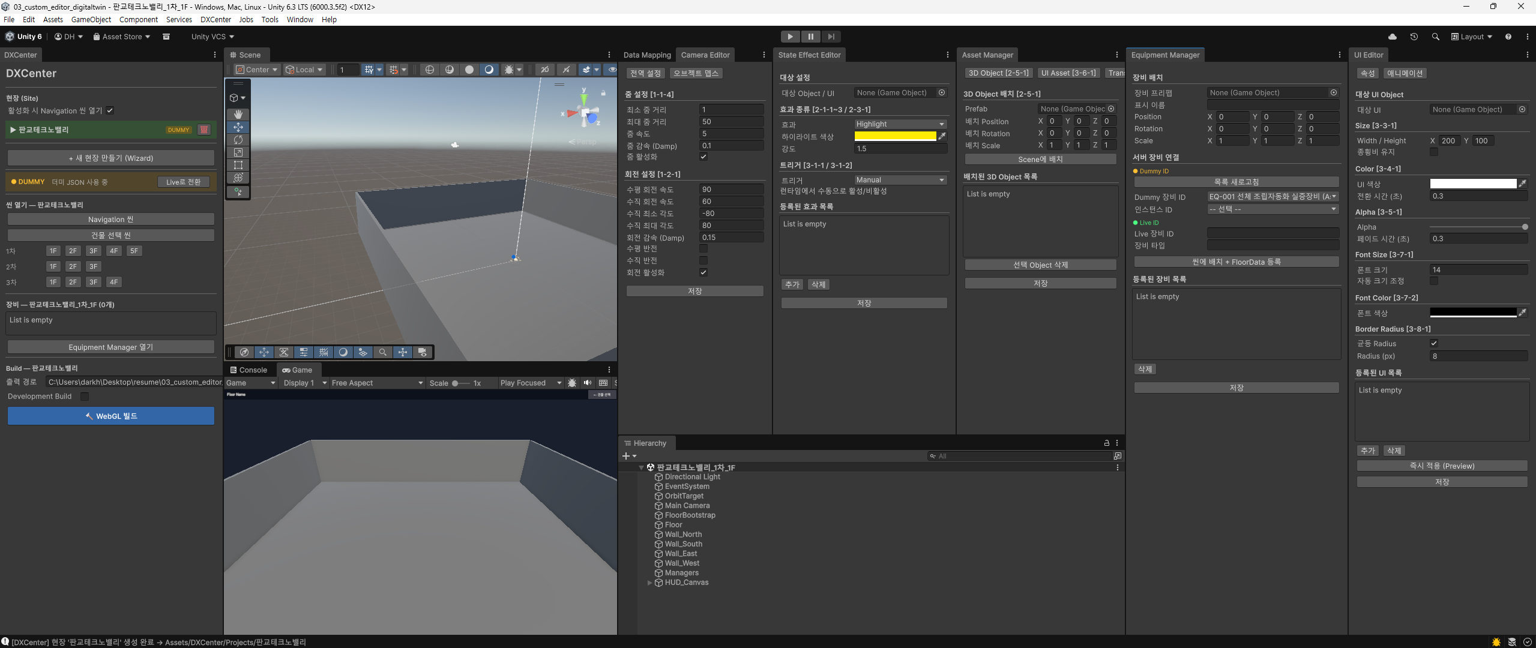The image size is (1536, 648).
Task: Enable Development Build in the Build section
Action: [x=84, y=396]
